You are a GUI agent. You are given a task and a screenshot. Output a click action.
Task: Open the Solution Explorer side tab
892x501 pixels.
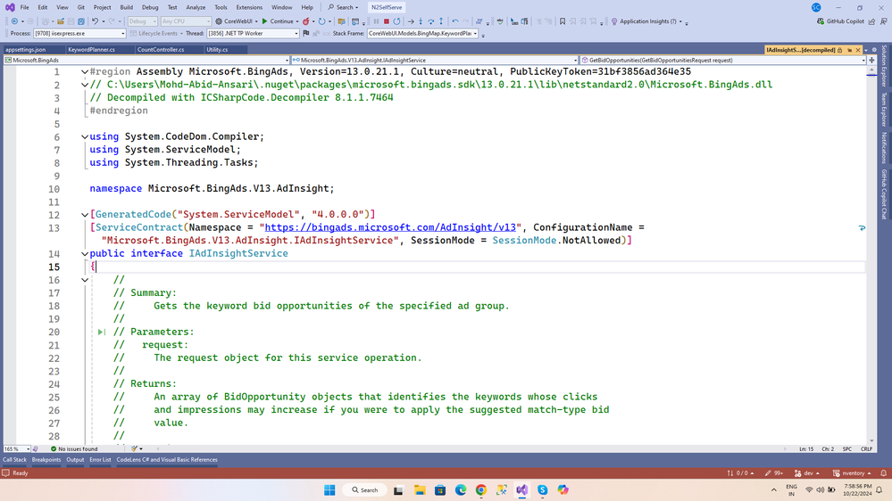click(x=884, y=66)
